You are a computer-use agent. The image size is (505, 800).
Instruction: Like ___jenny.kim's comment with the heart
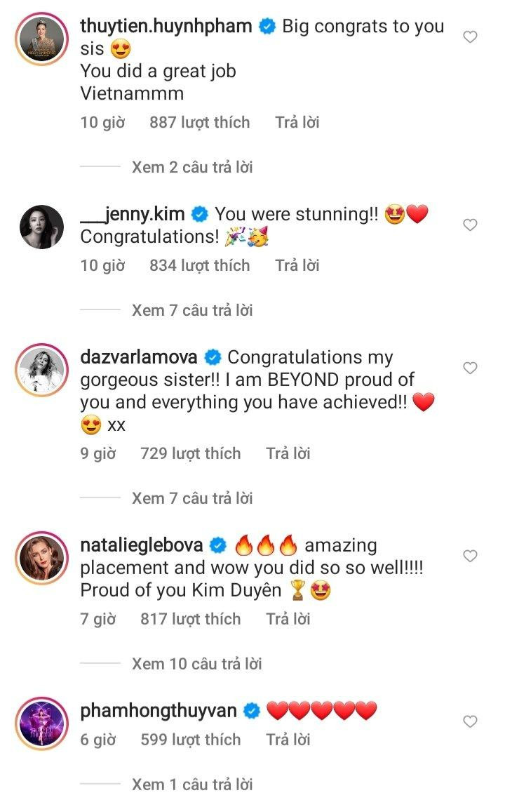coord(470,225)
